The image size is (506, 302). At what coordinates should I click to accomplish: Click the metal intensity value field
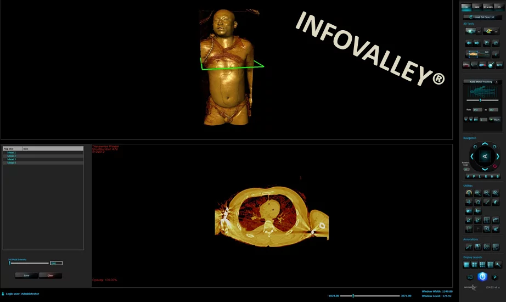click(57, 263)
